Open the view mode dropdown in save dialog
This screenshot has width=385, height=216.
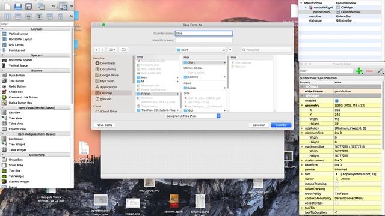coord(112,50)
